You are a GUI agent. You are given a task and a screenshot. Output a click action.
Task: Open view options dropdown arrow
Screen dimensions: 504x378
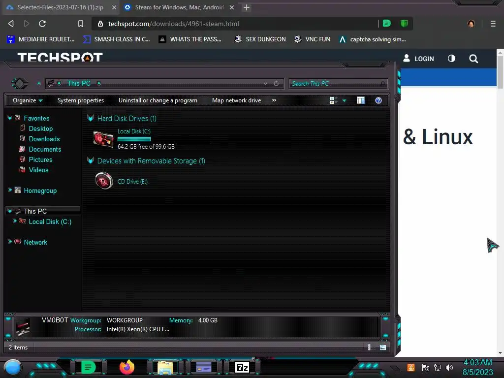pyautogui.click(x=344, y=100)
